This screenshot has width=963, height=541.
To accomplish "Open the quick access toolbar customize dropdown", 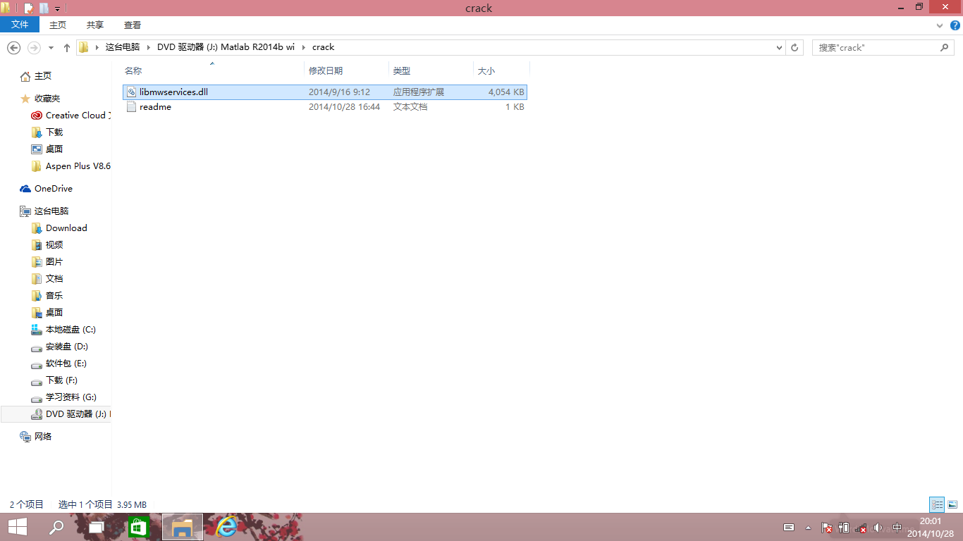I will coord(57,8).
